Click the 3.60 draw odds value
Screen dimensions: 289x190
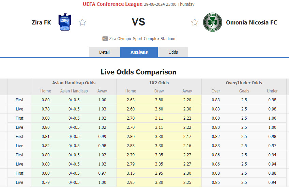pyautogui.click(x=159, y=109)
